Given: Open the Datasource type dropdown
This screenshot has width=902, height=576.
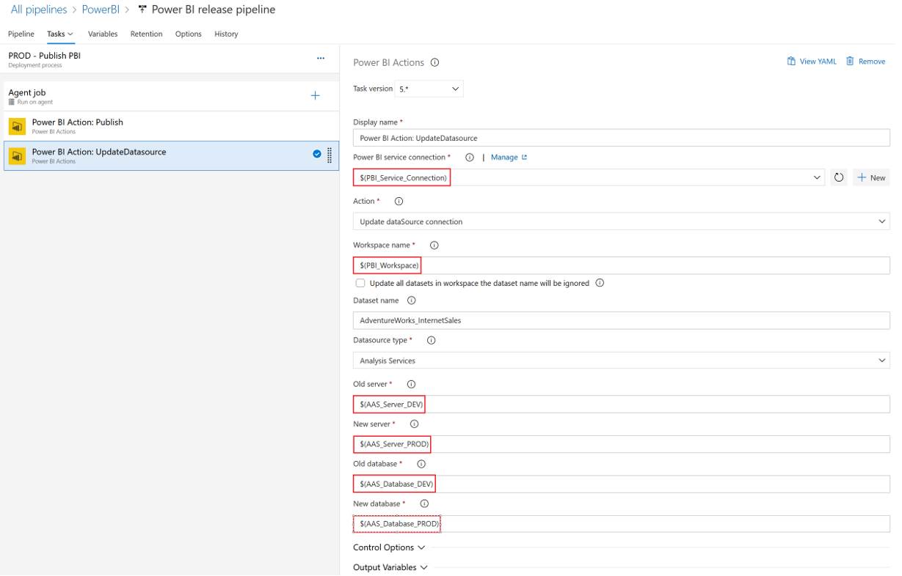Looking at the screenshot, I should click(x=622, y=361).
